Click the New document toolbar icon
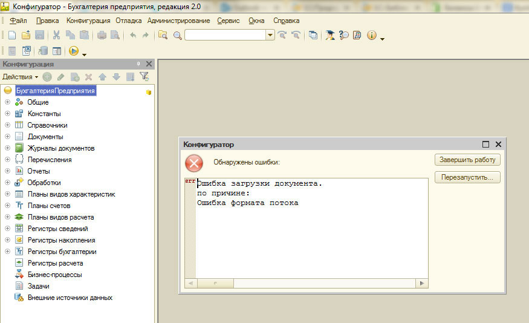Image resolution: width=529 pixels, height=323 pixels. click(x=12, y=36)
